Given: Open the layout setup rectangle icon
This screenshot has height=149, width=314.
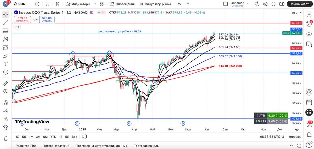Looking at the screenshot, I should 226,4.
